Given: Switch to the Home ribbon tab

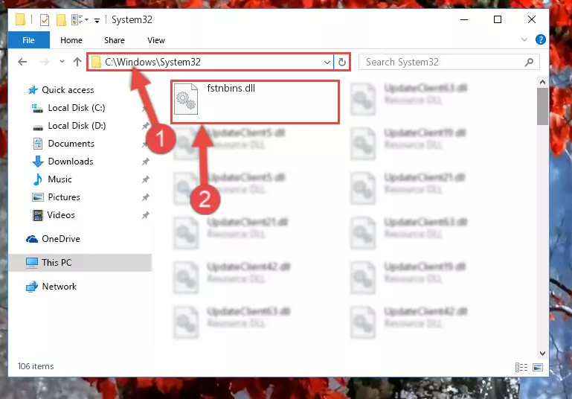Looking at the screenshot, I should point(71,40).
